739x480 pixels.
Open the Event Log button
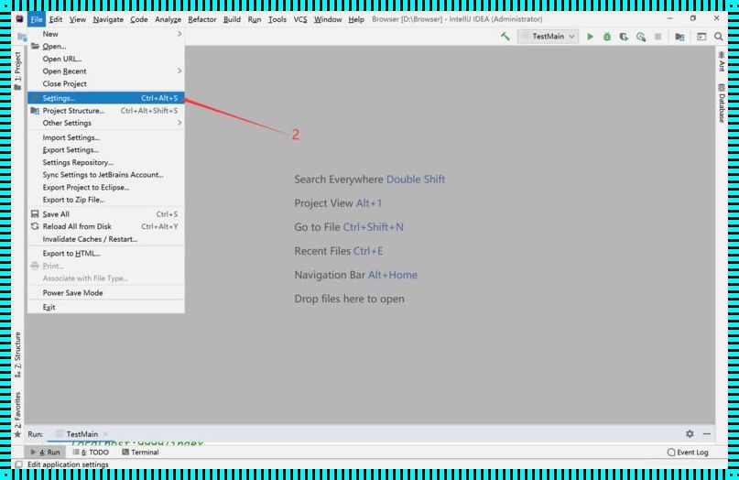(688, 453)
